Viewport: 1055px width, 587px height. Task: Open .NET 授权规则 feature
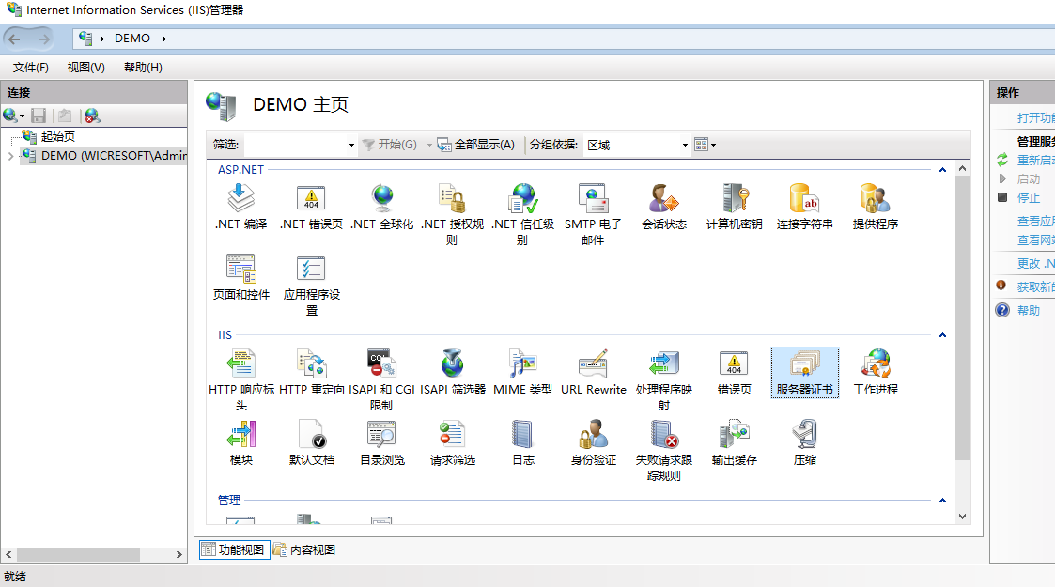tap(452, 214)
